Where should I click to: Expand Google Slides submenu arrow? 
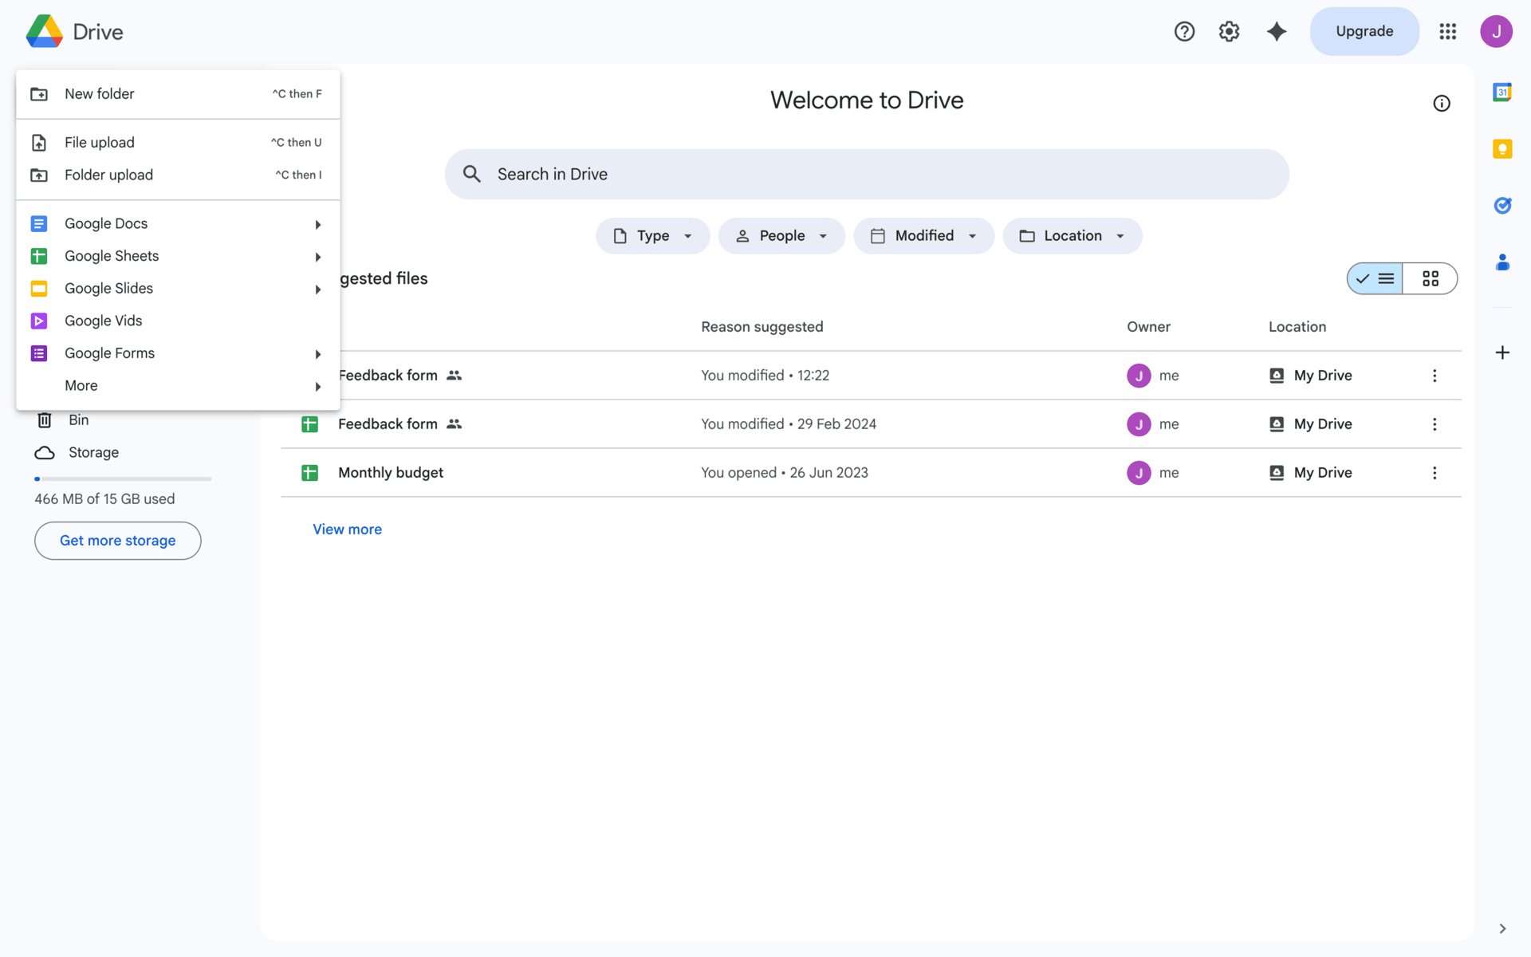tap(318, 289)
